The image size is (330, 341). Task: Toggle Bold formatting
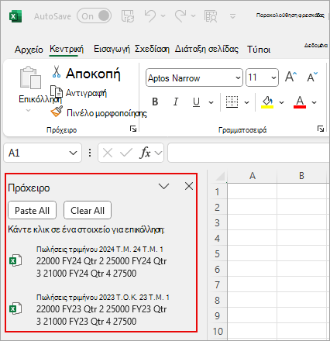[x=155, y=102]
